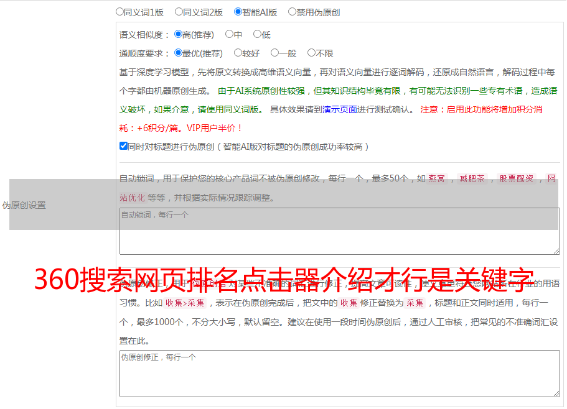
Task: Click the example keyword 股票配资
Action: 517,178
